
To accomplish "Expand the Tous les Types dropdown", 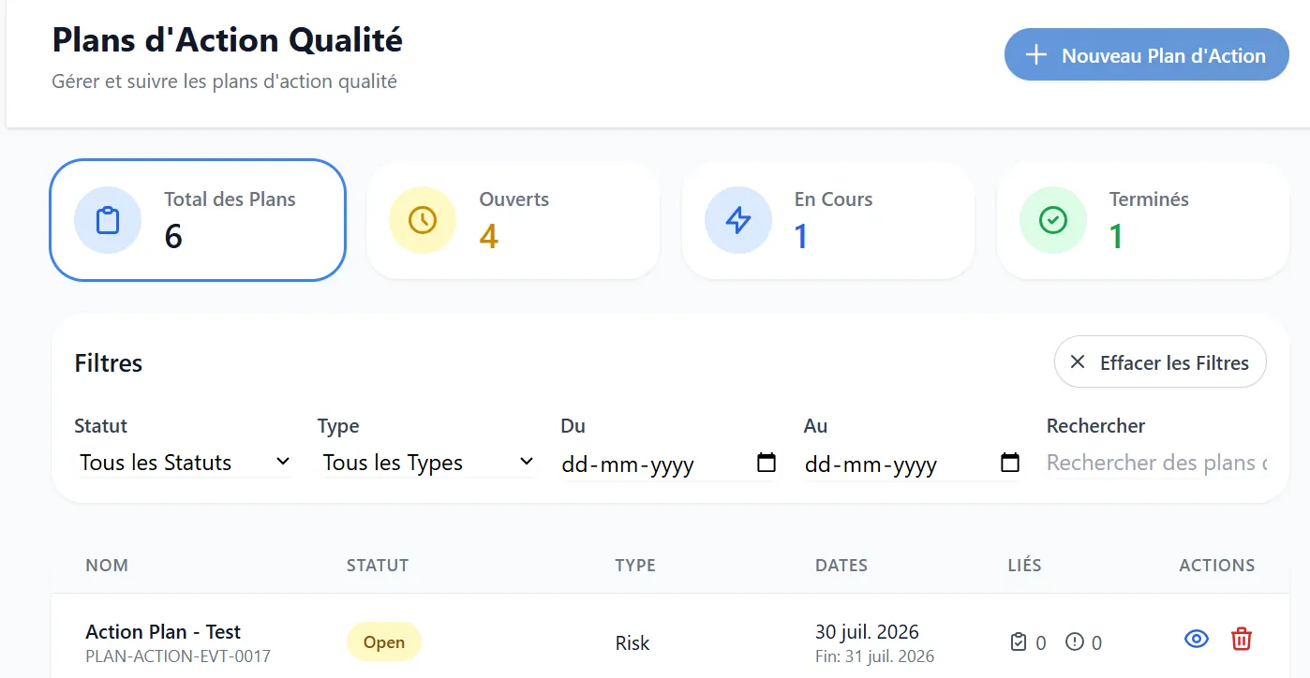I will click(x=428, y=463).
